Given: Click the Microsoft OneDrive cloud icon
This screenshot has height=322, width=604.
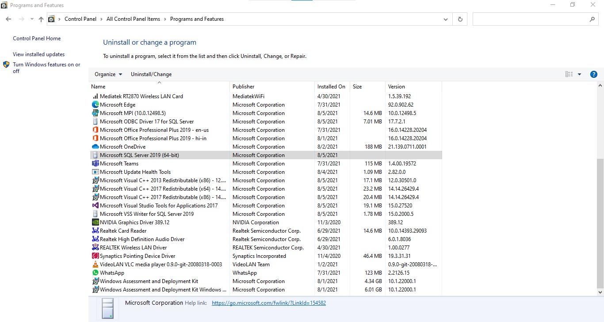Looking at the screenshot, I should [x=95, y=147].
